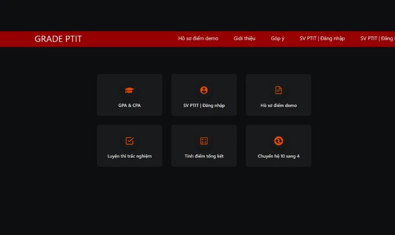Click the calculator icon for Tính điểm tổng kết
This screenshot has height=235, width=395.
[204, 141]
